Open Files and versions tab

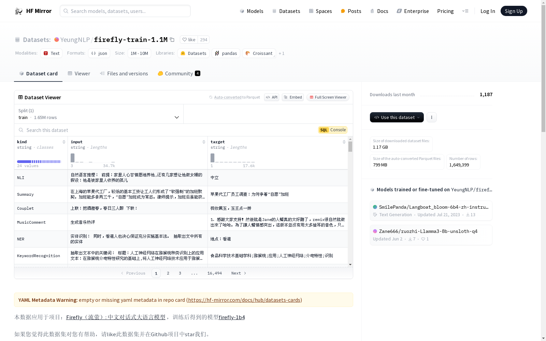point(124,74)
